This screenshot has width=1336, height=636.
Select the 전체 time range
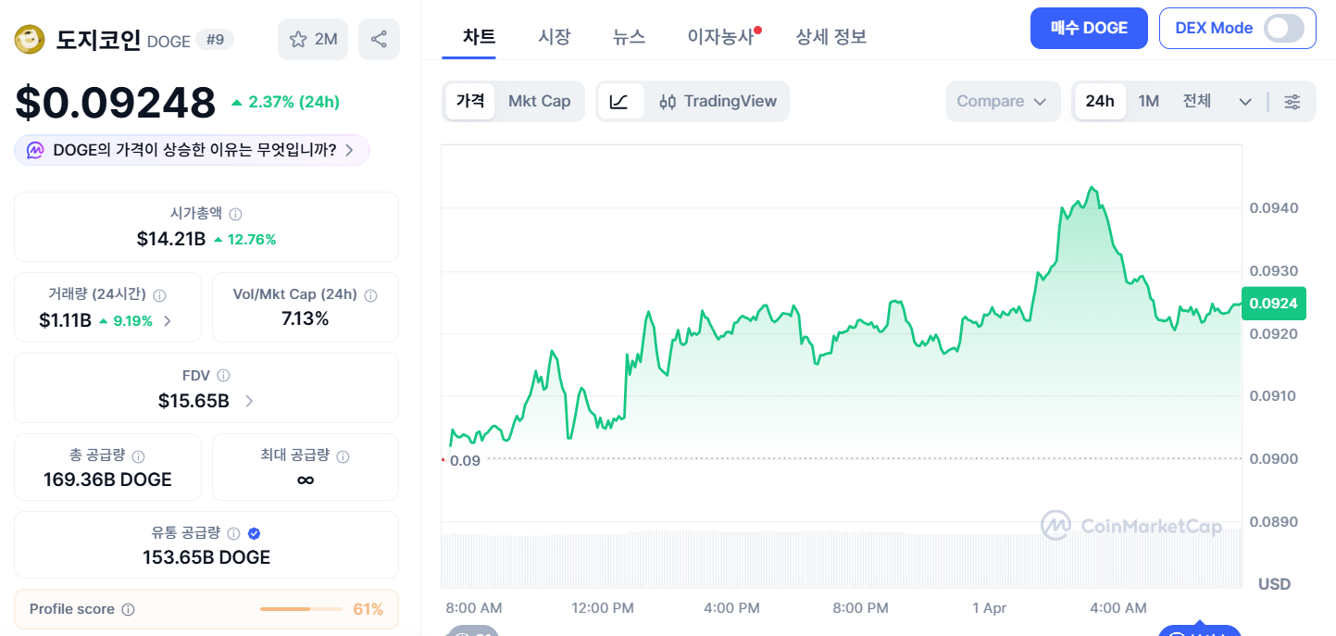(1196, 101)
